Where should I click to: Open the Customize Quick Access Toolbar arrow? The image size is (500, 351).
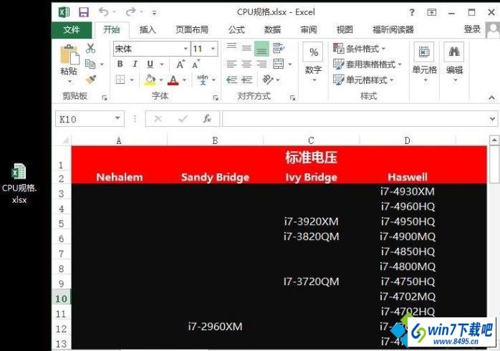pyautogui.click(x=154, y=13)
